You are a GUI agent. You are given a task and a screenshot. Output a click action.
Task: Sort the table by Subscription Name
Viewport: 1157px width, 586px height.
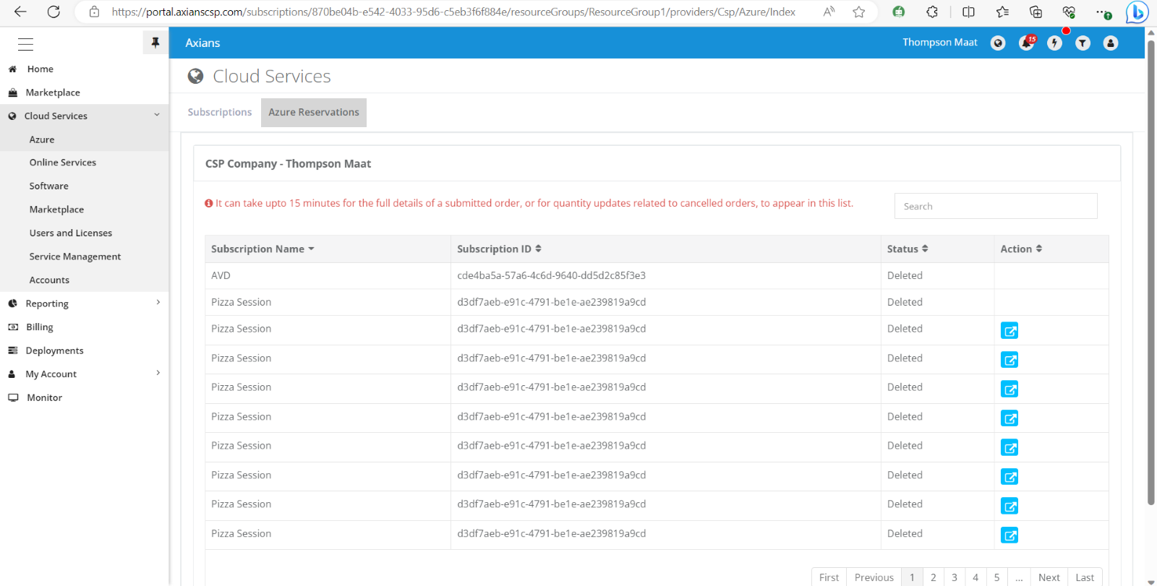point(262,249)
